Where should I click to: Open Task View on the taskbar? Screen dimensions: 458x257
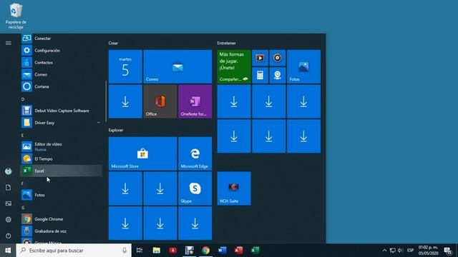tap(140, 251)
